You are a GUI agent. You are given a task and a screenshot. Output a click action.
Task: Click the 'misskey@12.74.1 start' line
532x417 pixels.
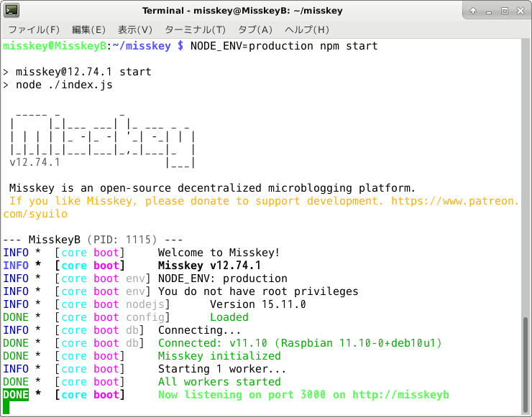coord(83,72)
